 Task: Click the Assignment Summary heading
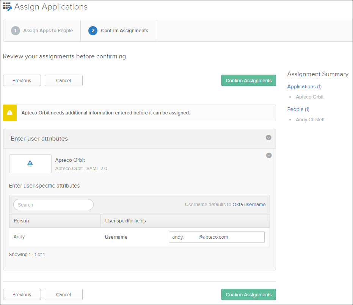[318, 74]
